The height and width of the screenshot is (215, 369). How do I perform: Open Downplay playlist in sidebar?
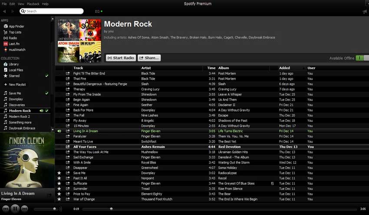[16, 99]
